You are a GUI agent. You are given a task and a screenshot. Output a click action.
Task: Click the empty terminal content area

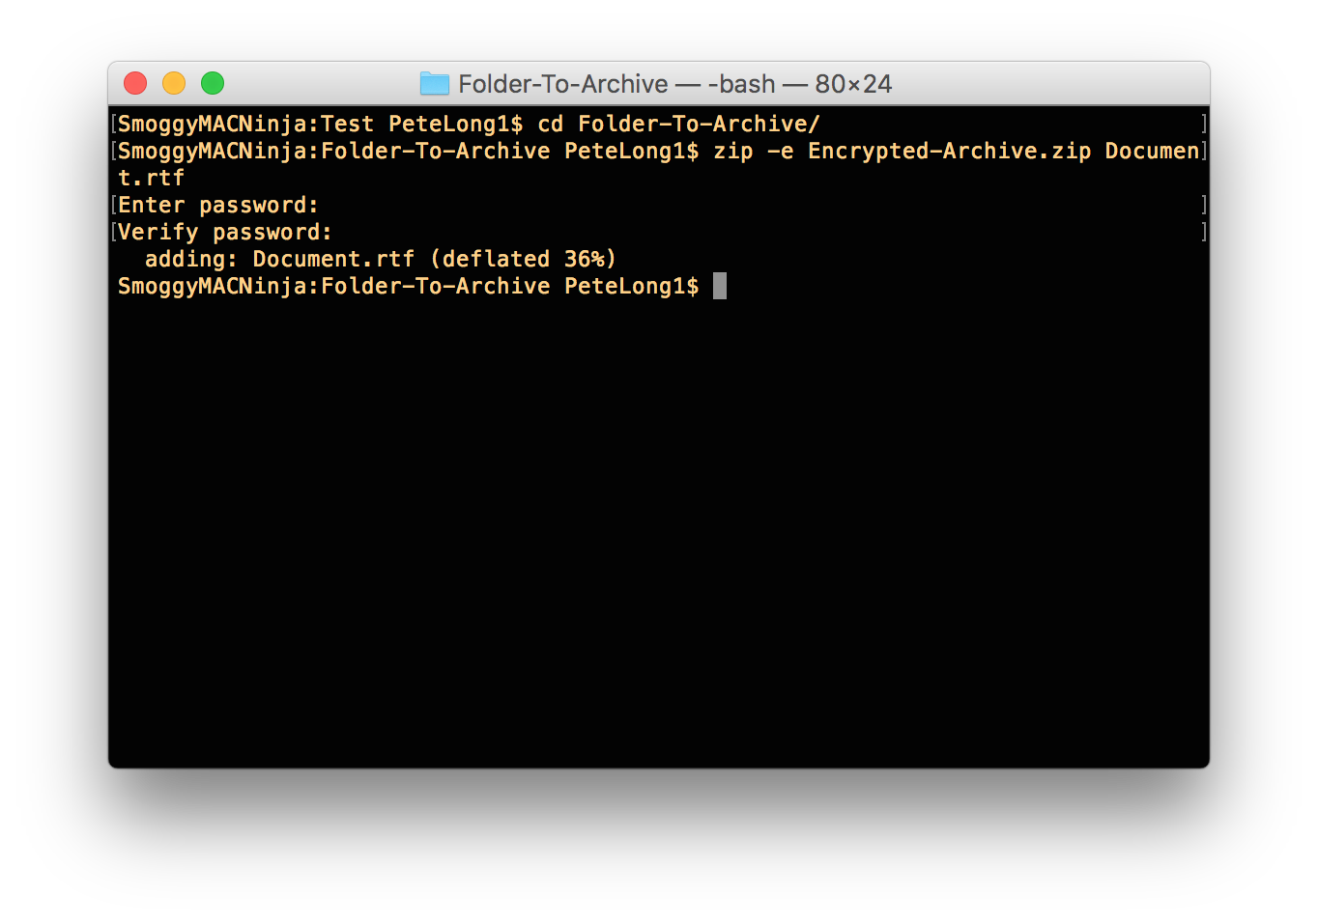657,531
